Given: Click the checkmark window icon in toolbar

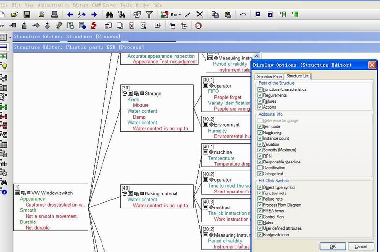Looking at the screenshot, I should click(x=137, y=15).
